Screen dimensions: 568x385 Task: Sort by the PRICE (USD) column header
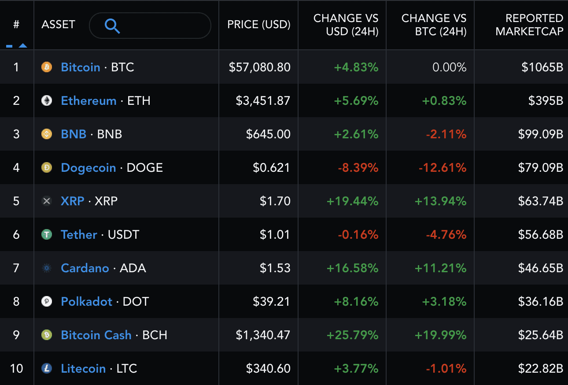pyautogui.click(x=258, y=25)
